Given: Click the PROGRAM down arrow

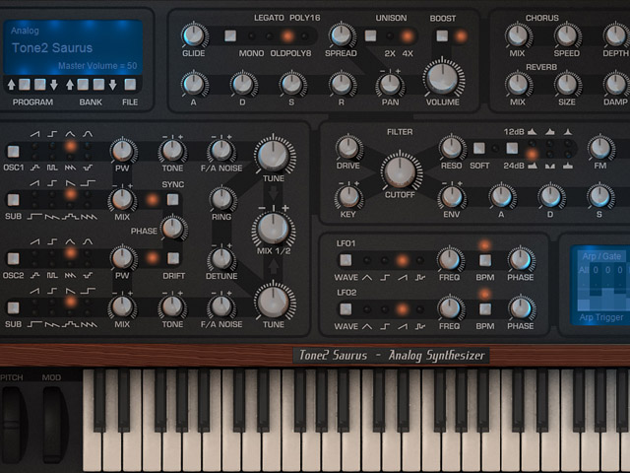Looking at the screenshot, I should (x=54, y=85).
